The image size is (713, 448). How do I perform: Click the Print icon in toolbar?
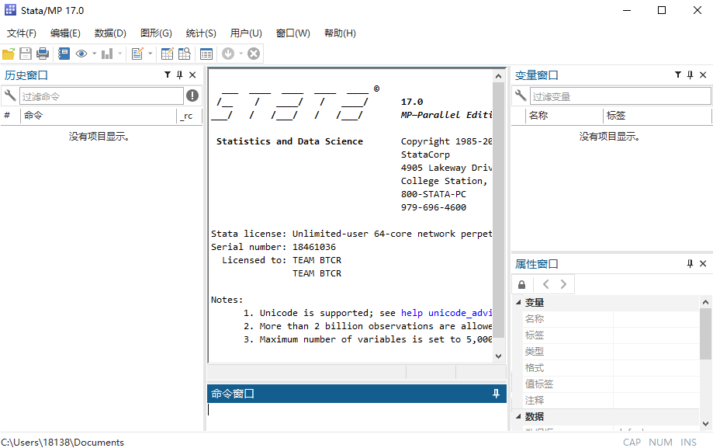(43, 54)
